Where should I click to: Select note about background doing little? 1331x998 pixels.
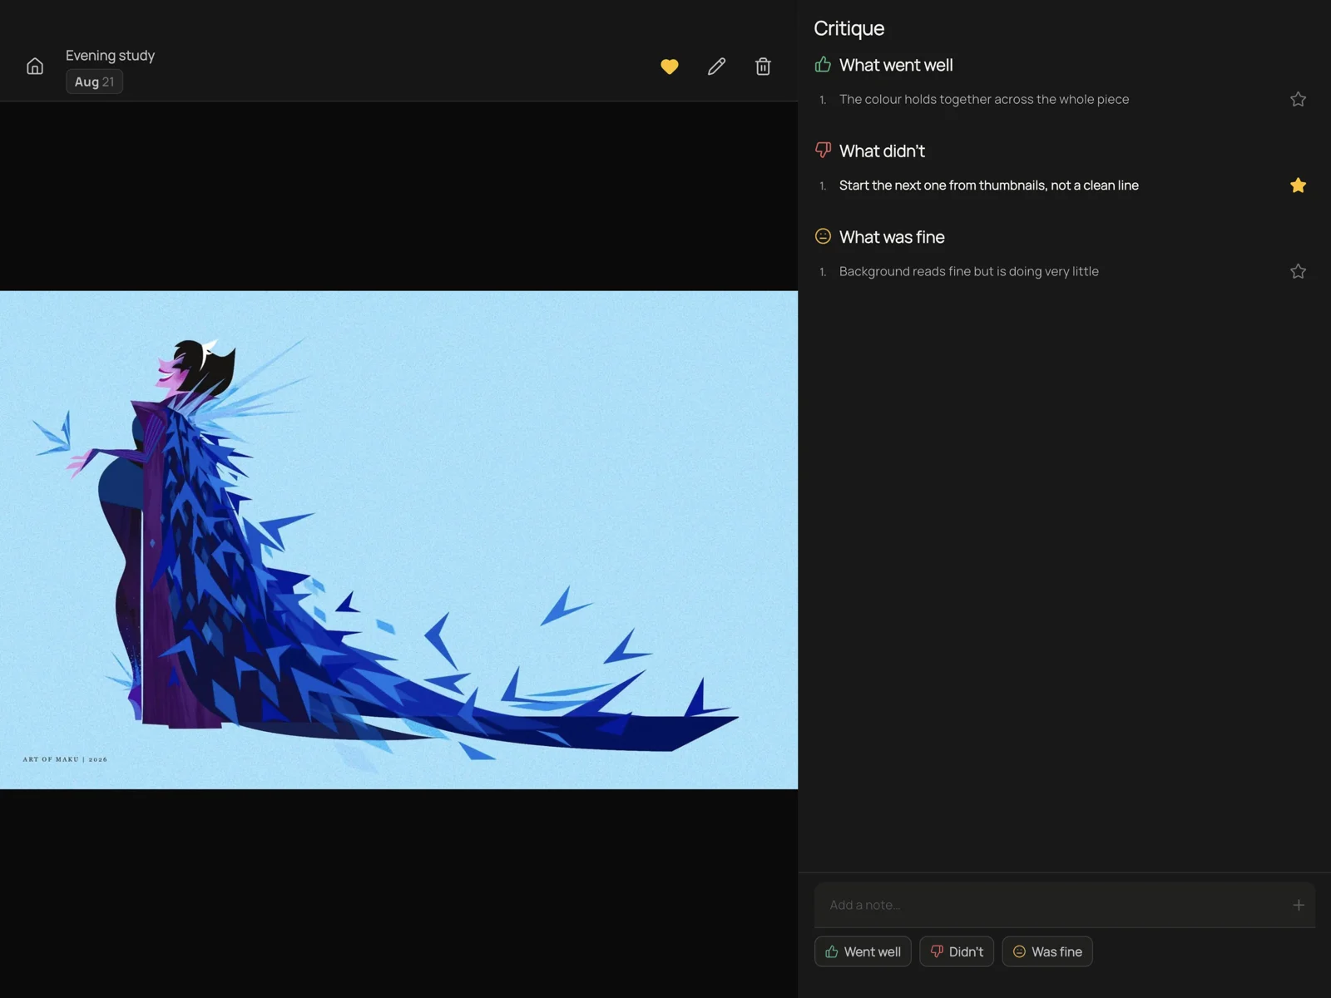[969, 271]
